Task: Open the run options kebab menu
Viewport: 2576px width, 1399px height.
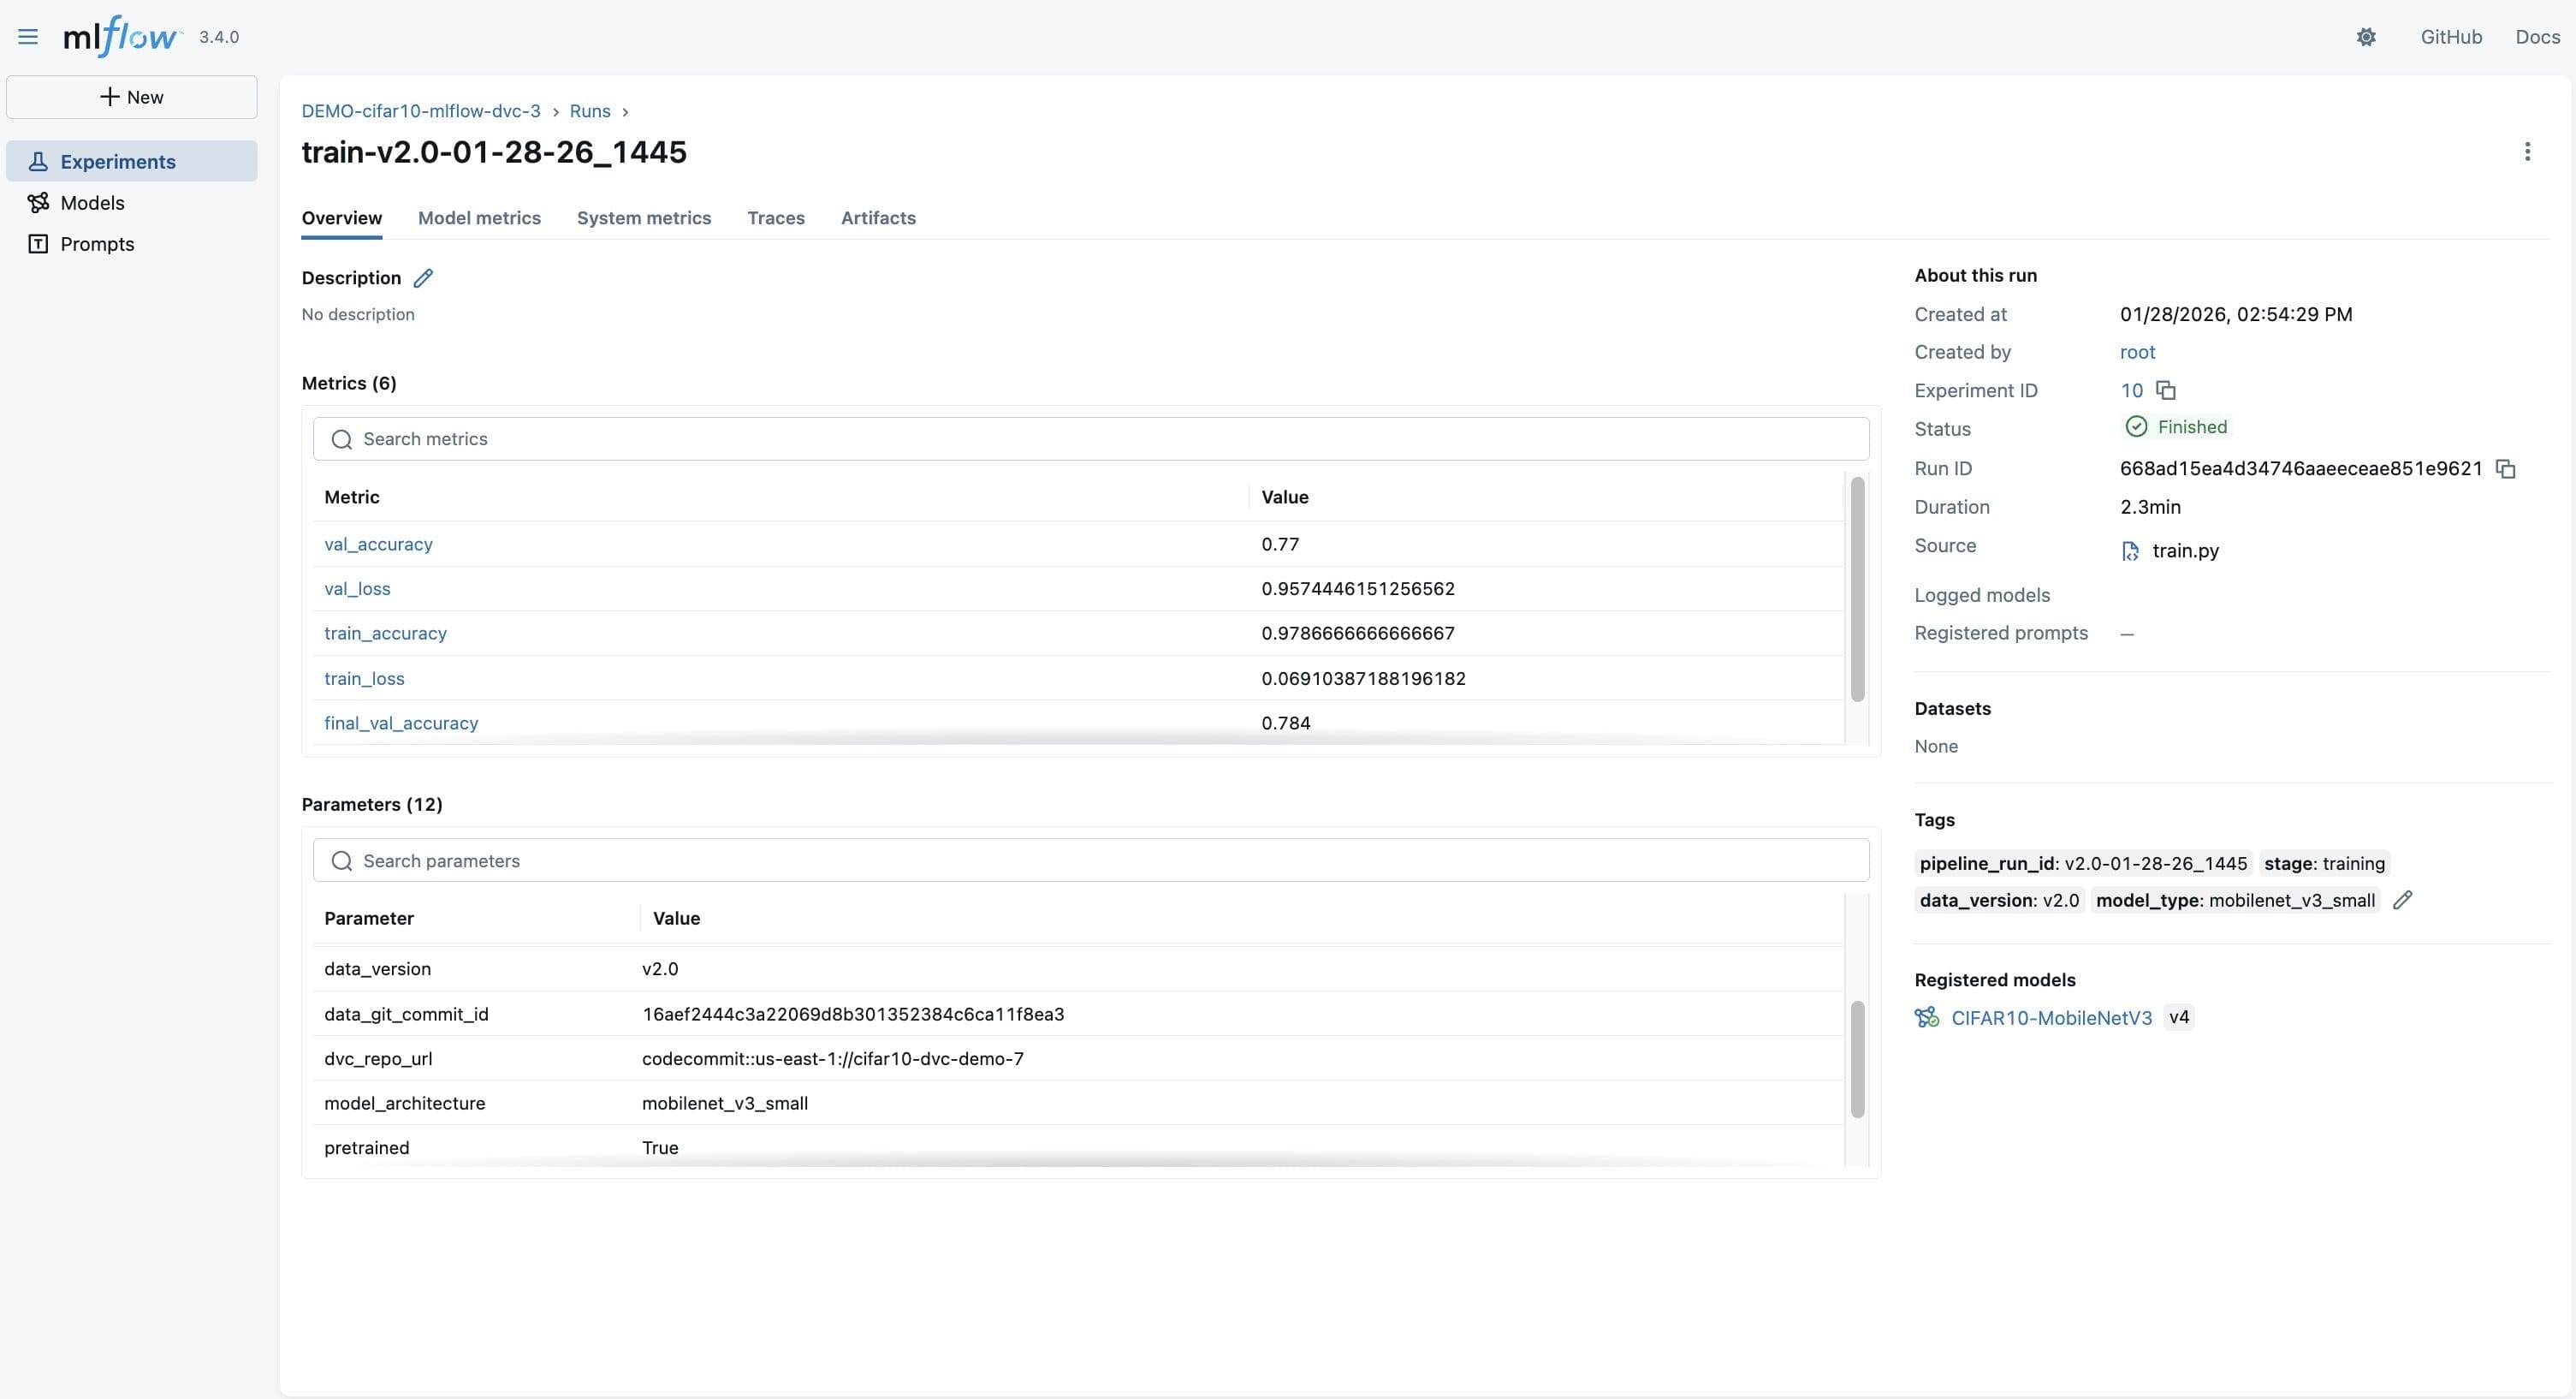Action: tap(2528, 151)
